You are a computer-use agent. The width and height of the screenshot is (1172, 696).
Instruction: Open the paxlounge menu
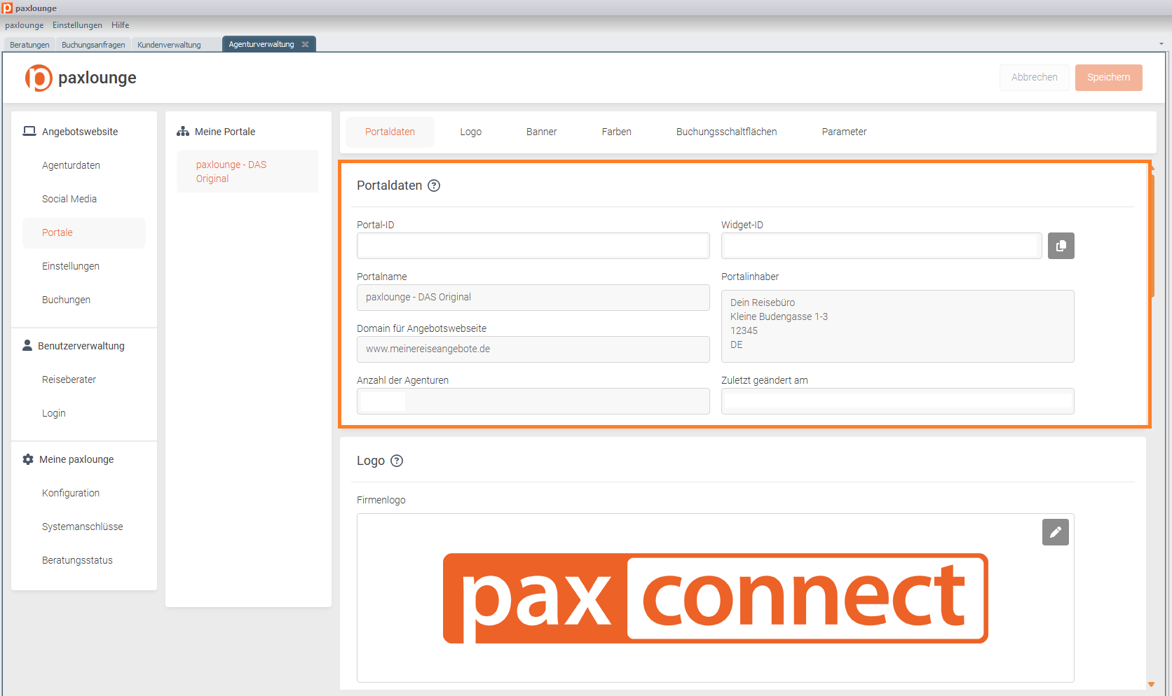click(25, 25)
